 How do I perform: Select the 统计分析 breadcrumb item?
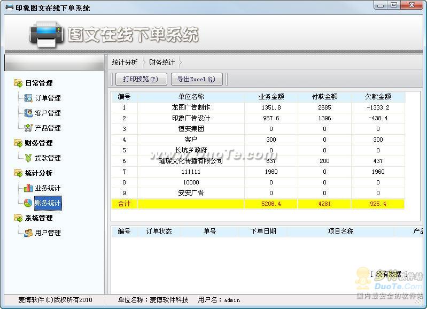point(125,63)
